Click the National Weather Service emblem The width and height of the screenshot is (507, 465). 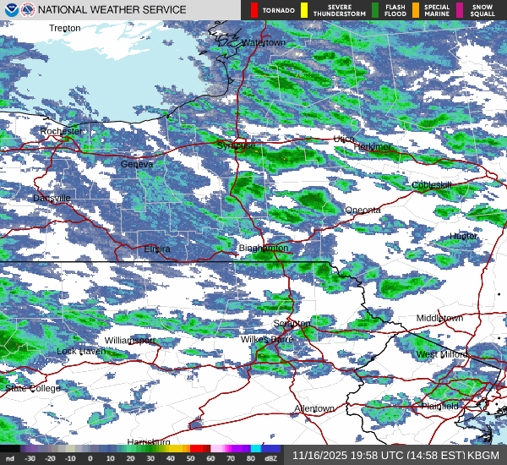pos(26,10)
